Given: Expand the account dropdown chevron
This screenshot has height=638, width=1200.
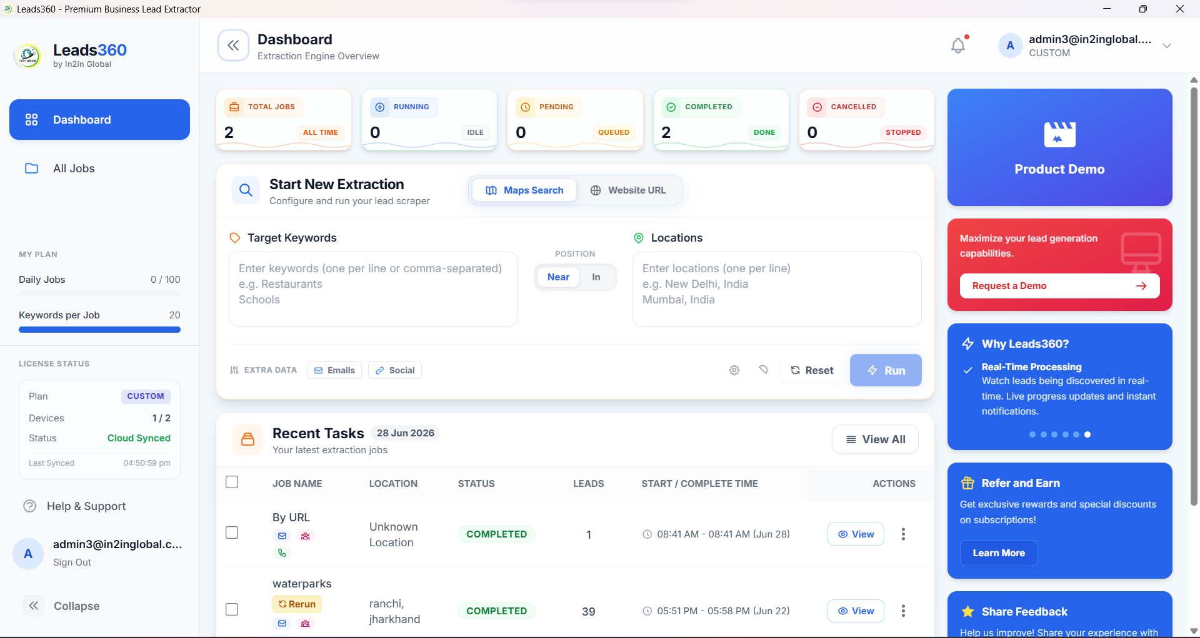Looking at the screenshot, I should [x=1167, y=46].
